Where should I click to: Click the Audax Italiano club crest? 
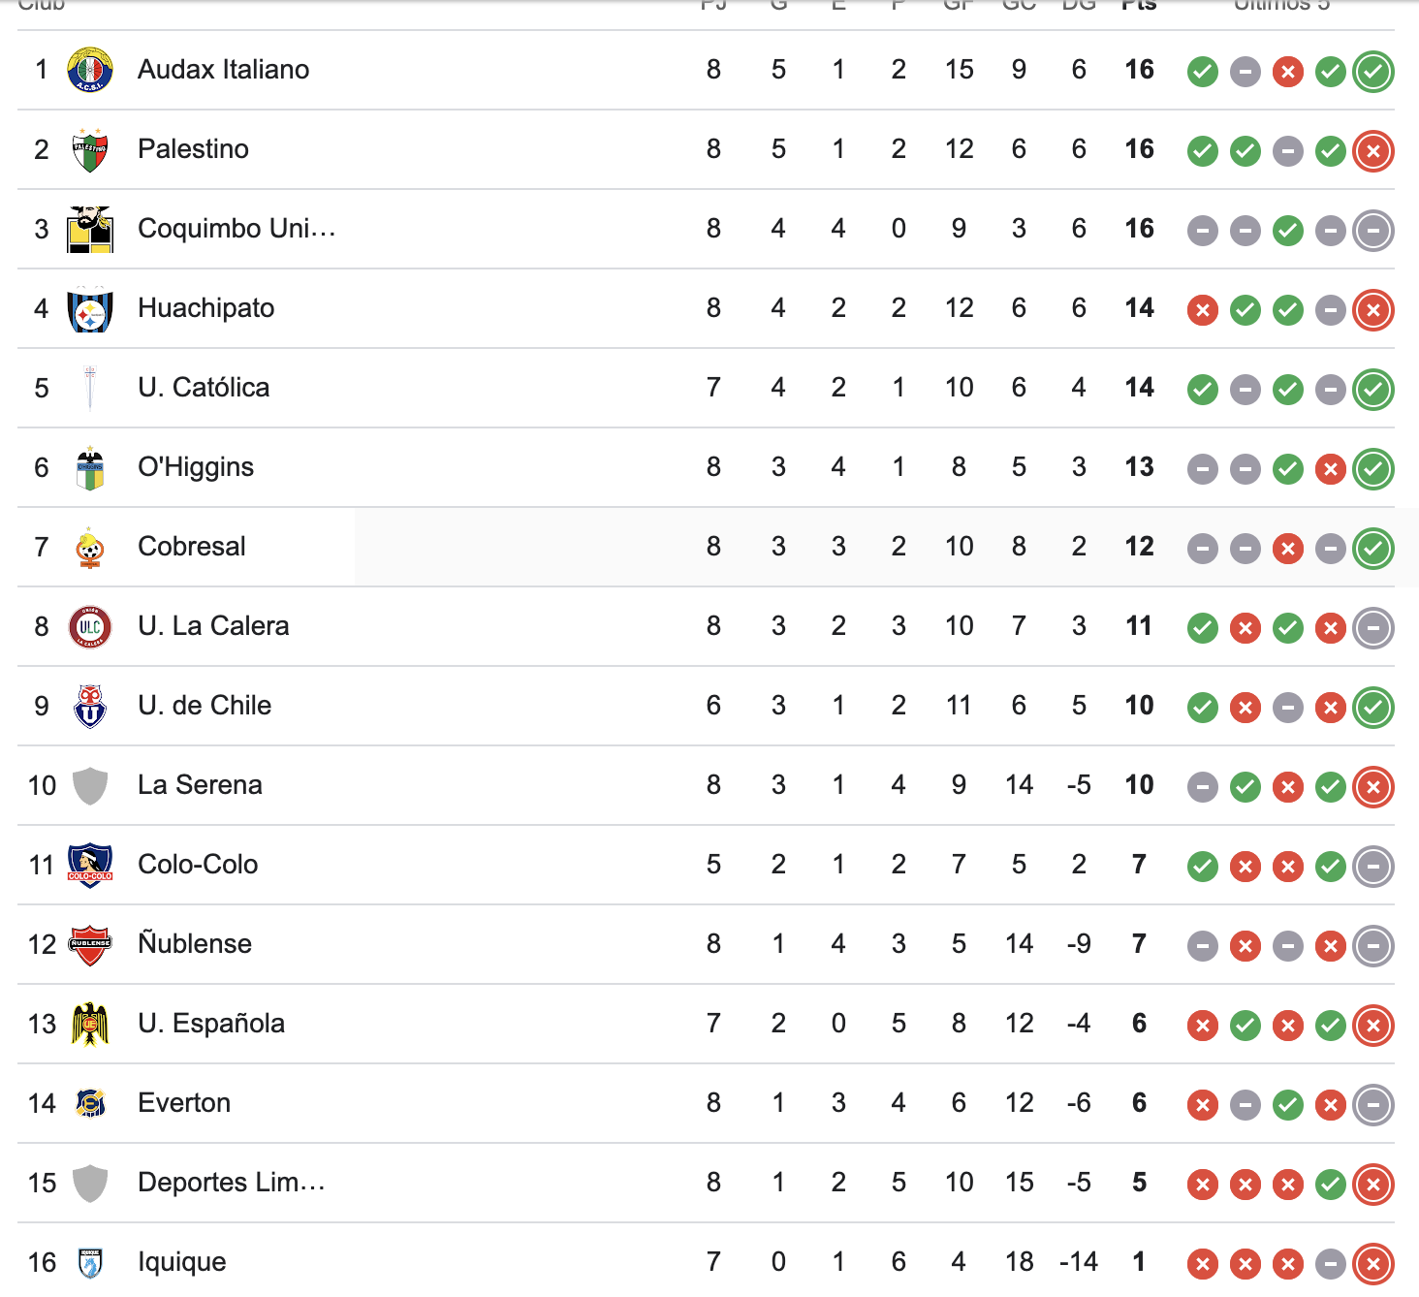(x=91, y=70)
